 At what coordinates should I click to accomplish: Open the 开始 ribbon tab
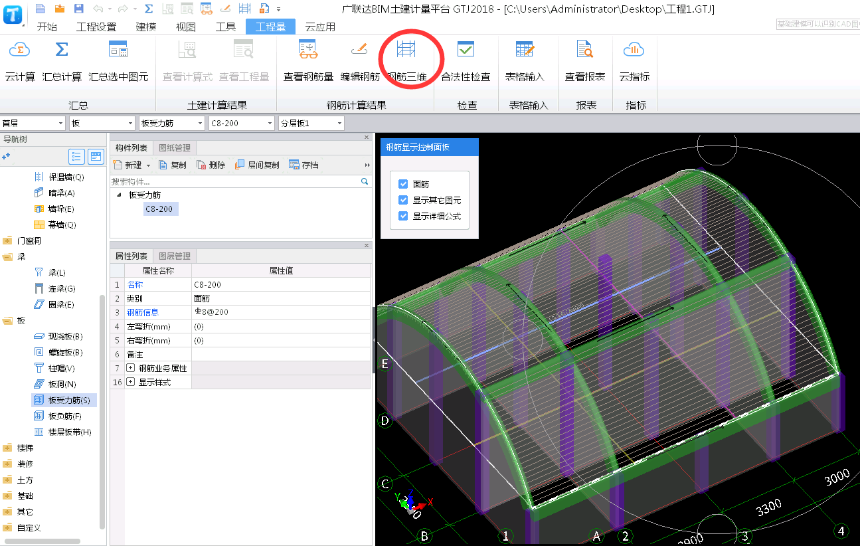[46, 27]
